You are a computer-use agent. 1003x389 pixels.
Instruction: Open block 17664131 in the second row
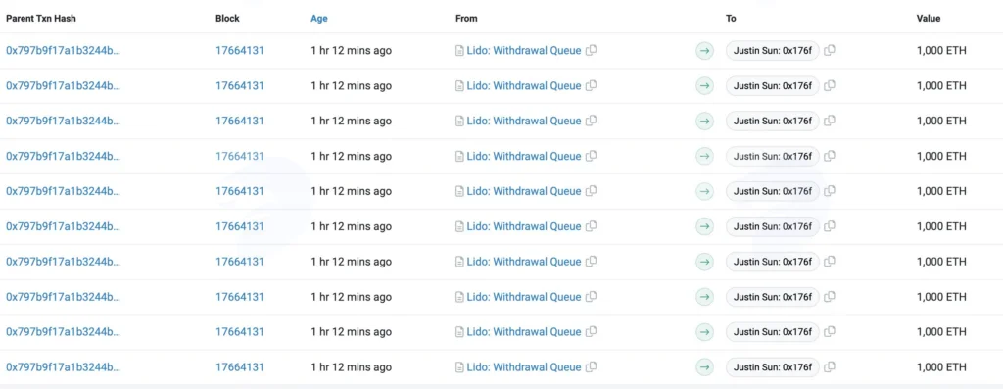240,85
